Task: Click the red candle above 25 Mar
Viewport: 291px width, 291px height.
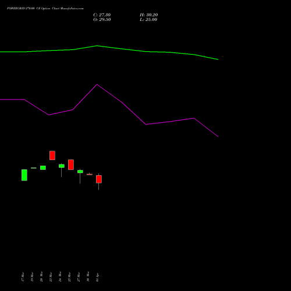Action: (x=71, y=165)
